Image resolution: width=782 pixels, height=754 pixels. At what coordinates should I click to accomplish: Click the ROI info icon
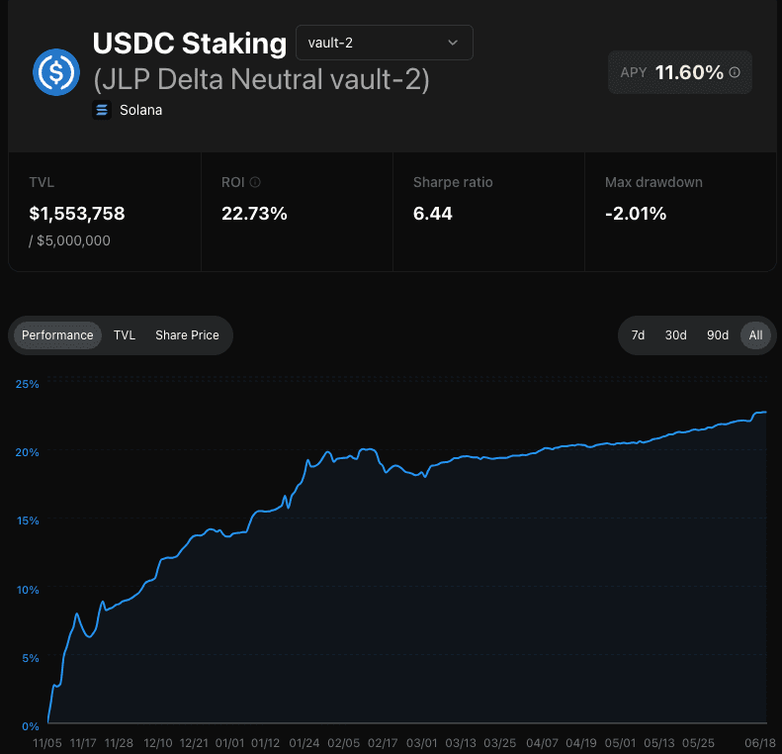255,182
